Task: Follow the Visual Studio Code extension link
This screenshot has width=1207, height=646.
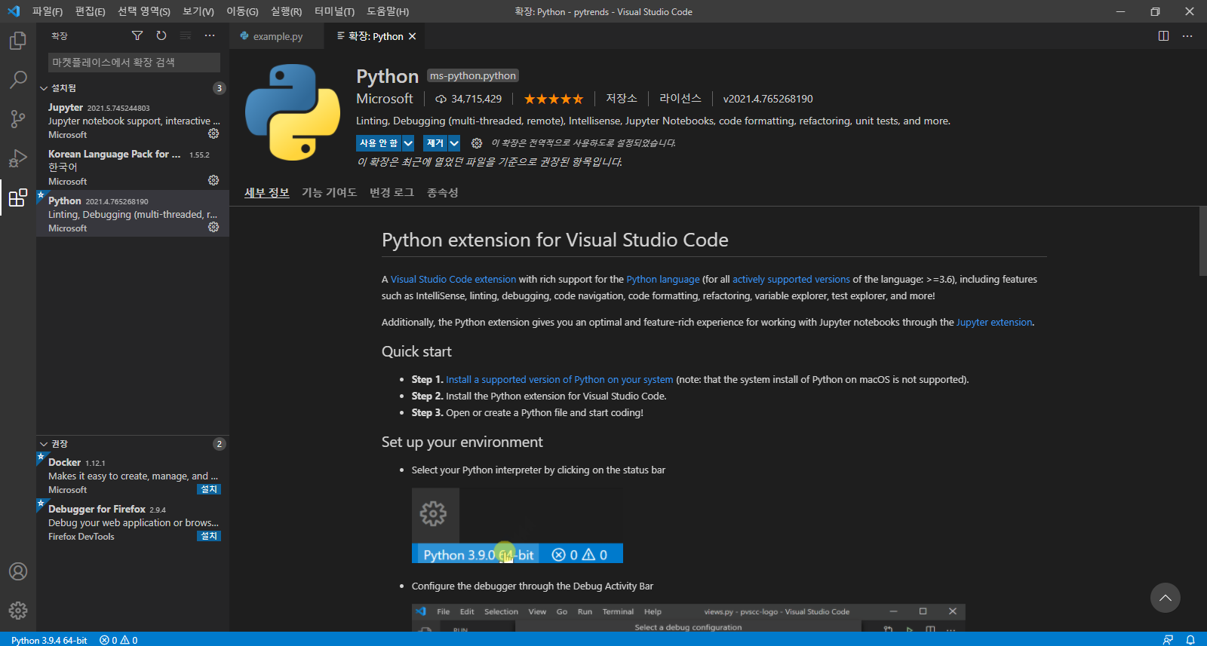Action: [453, 279]
